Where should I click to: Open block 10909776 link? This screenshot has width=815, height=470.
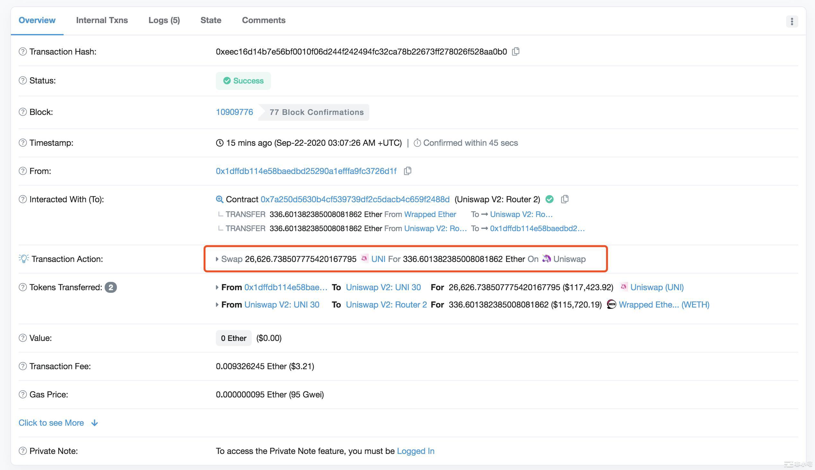point(234,112)
